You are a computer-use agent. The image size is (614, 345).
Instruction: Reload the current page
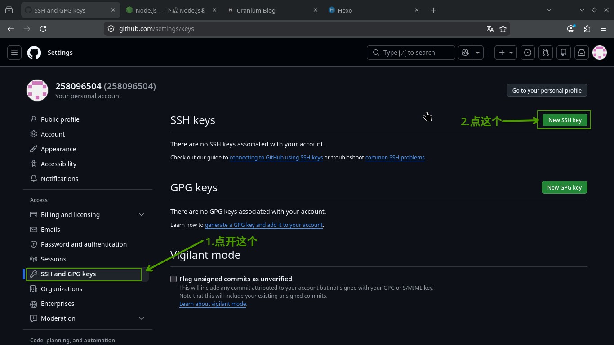(x=43, y=29)
